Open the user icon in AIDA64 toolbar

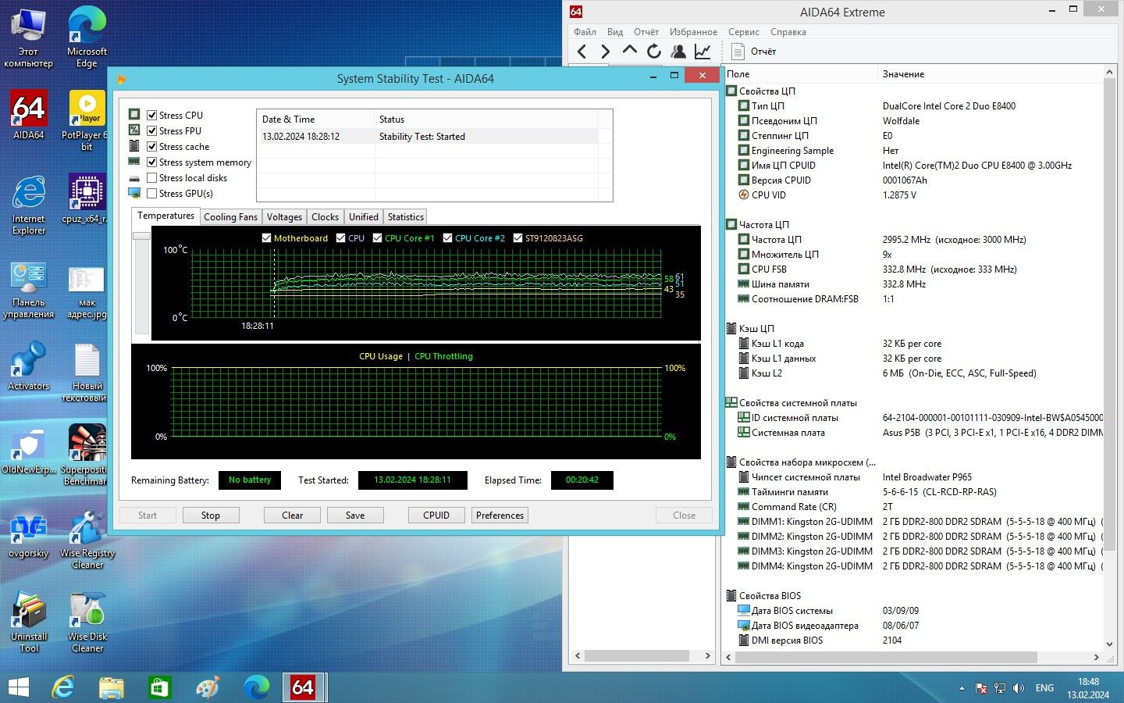click(678, 52)
